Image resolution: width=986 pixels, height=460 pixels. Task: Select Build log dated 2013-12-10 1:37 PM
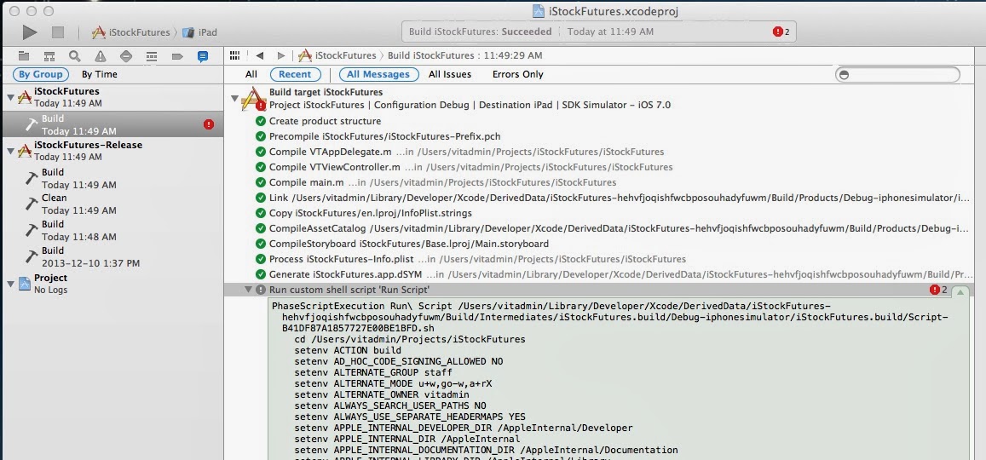point(113,256)
